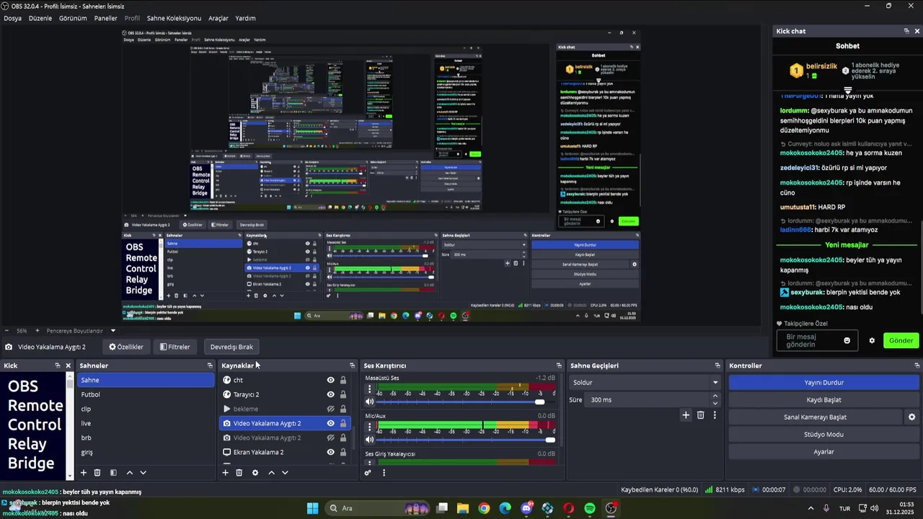Click the Devredışı Bırak button
The width and height of the screenshot is (923, 519).
coord(231,347)
